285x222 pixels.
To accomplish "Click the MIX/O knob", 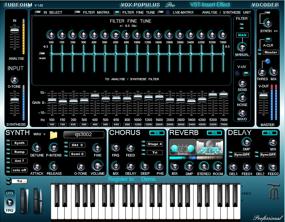I will tap(242, 113).
